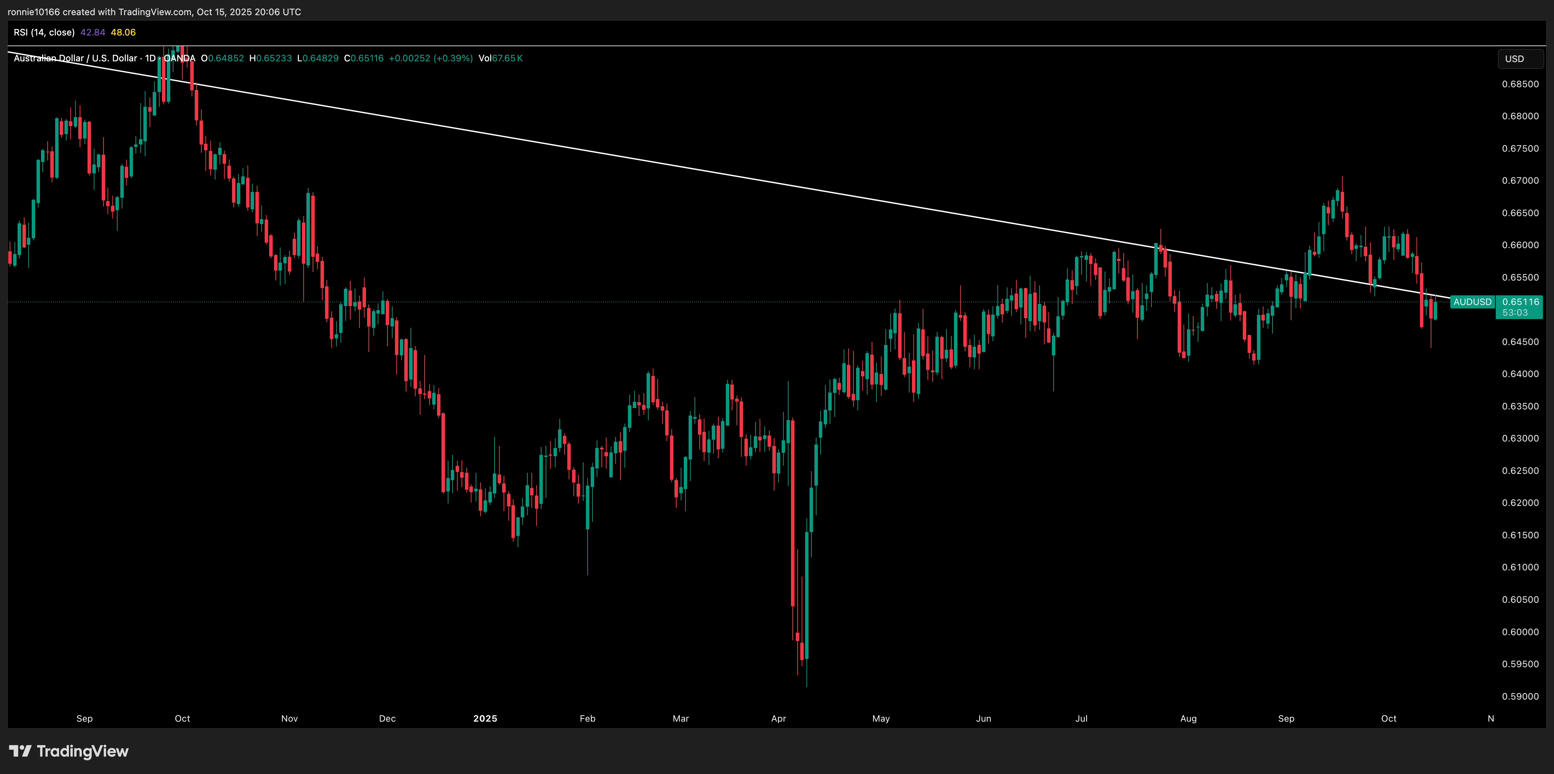Click the +0.00252 (+0.39%) change value

(430, 59)
